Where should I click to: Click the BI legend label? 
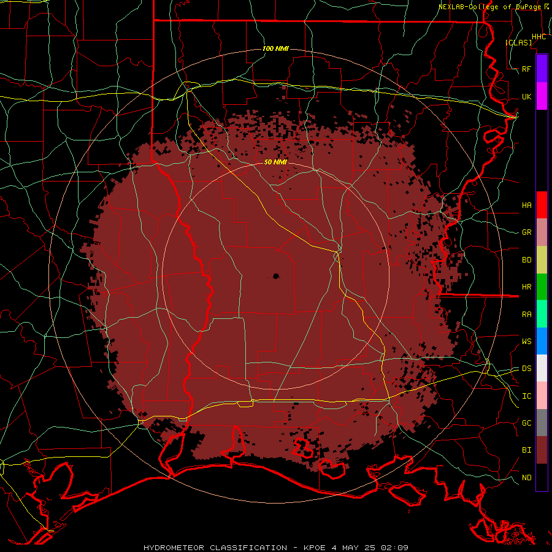526,450
